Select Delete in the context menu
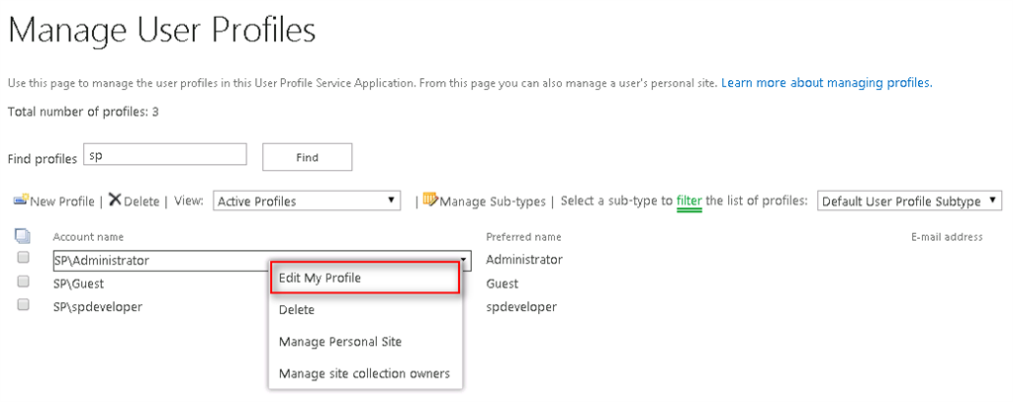Screen dimensions: 1013x402 pos(297,309)
